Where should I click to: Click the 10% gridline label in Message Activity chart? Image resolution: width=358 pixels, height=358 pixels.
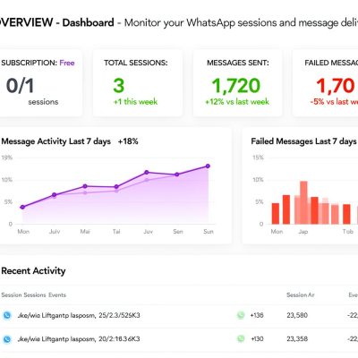point(6,180)
